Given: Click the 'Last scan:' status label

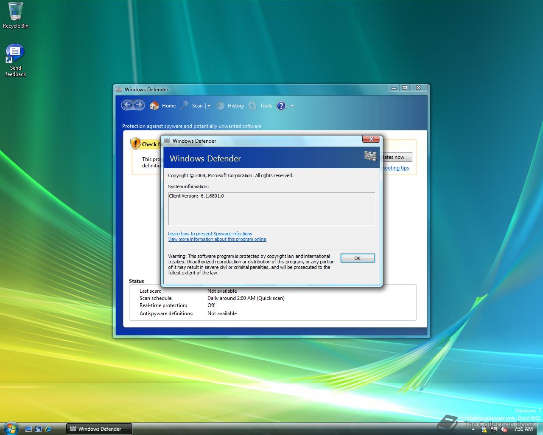Looking at the screenshot, I should pyautogui.click(x=150, y=291).
